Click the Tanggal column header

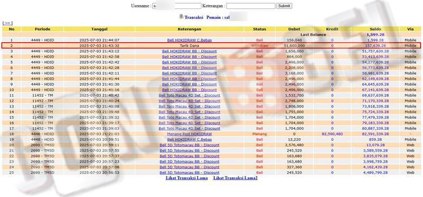coord(99,29)
